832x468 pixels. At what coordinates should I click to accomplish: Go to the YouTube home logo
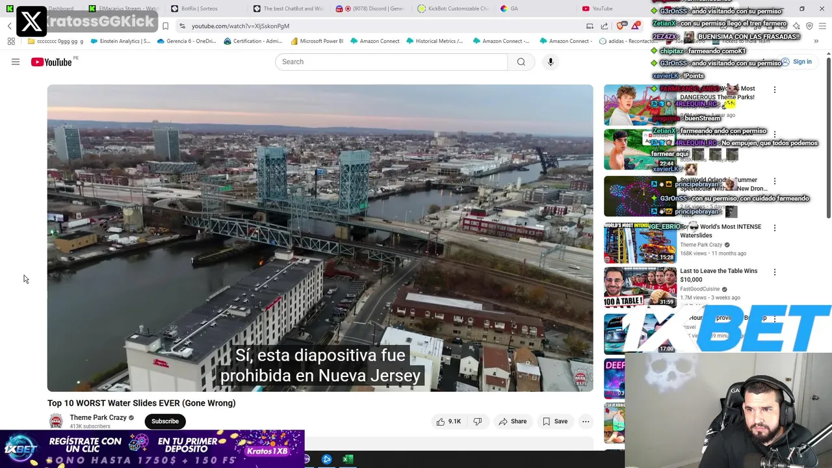pyautogui.click(x=52, y=62)
